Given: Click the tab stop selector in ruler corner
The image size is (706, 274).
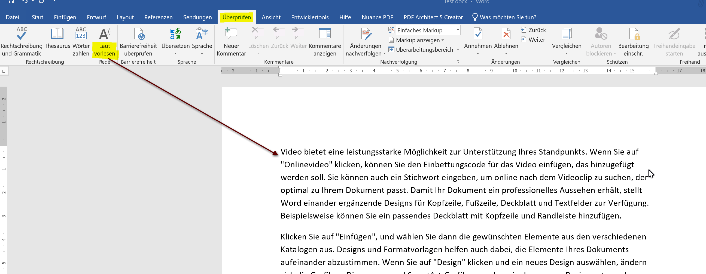Looking at the screenshot, I should tap(4, 71).
